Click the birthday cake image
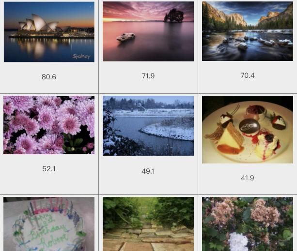The width and height of the screenshot is (297, 251). click(x=49, y=224)
